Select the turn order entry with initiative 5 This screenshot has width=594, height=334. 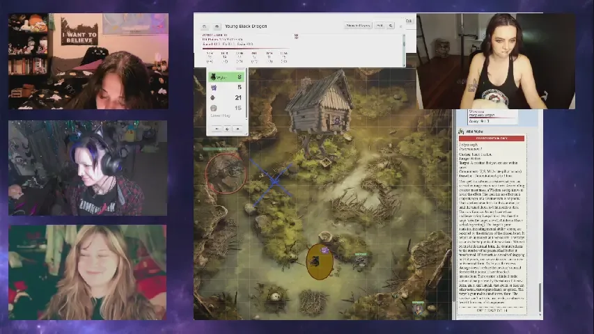point(227,88)
